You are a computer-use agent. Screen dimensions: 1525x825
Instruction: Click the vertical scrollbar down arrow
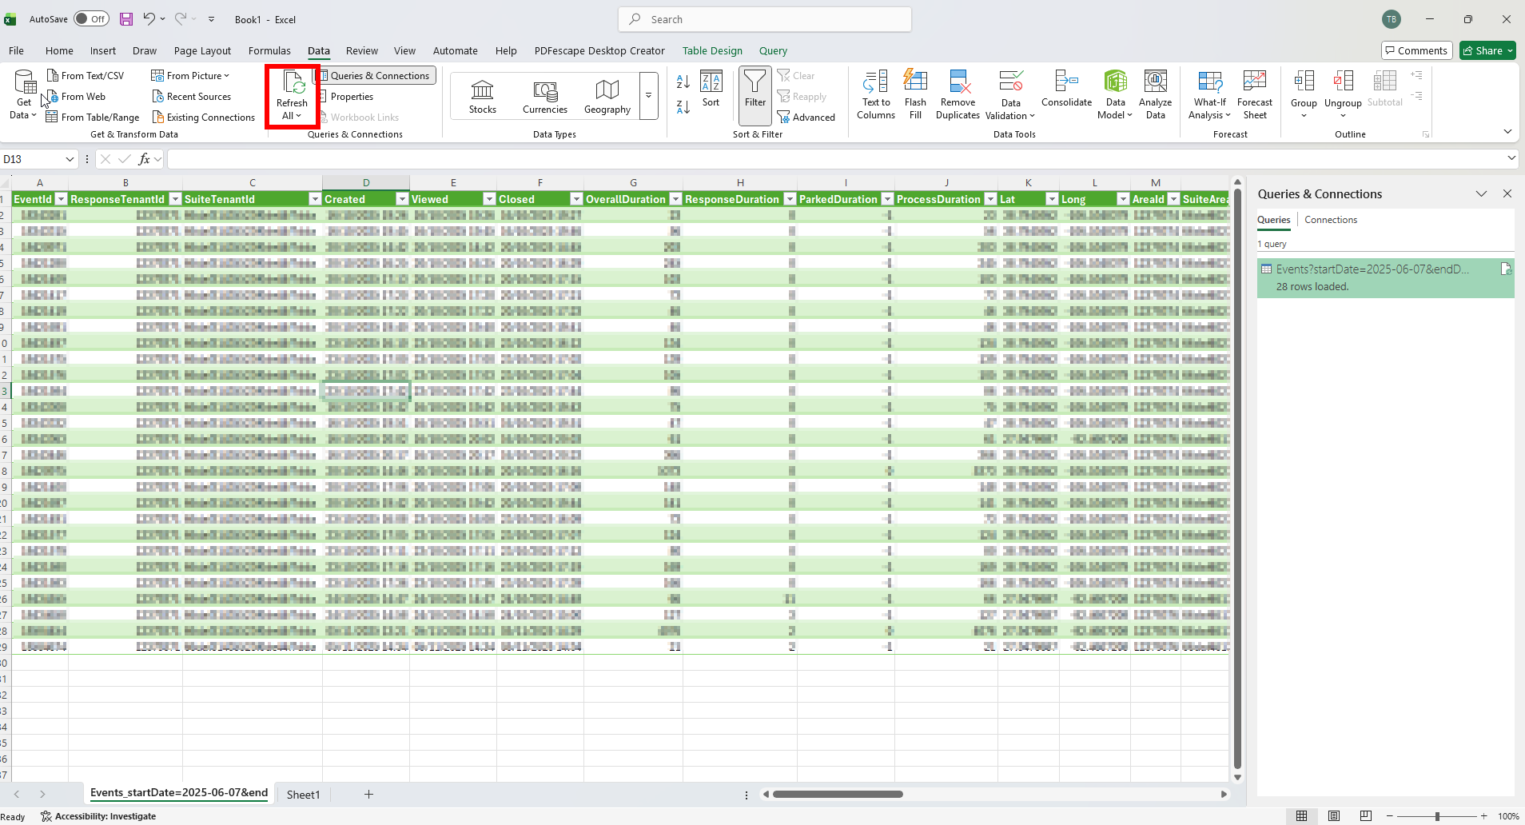click(x=1237, y=777)
